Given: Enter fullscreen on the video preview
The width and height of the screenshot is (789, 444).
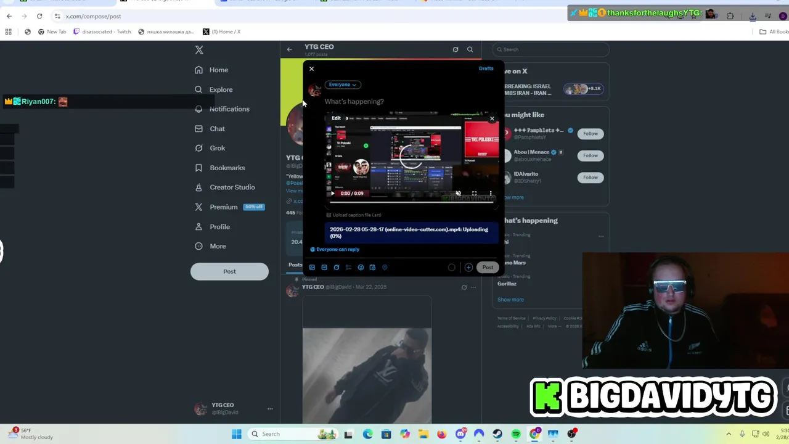Looking at the screenshot, I should coord(474,194).
